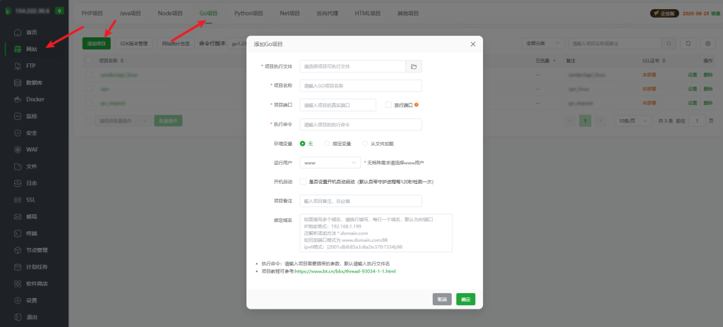Viewport: 723px width, 327px height.
Task: Open 首页 home in the sidebar
Action: coord(31,32)
